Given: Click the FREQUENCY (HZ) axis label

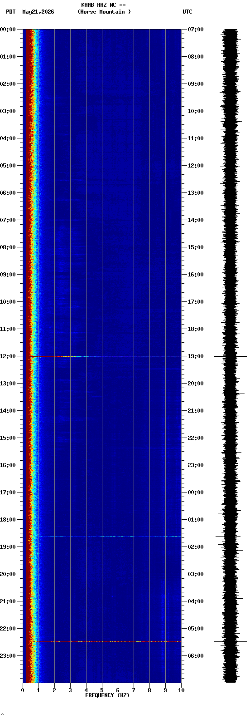Looking at the screenshot, I should point(107,695).
